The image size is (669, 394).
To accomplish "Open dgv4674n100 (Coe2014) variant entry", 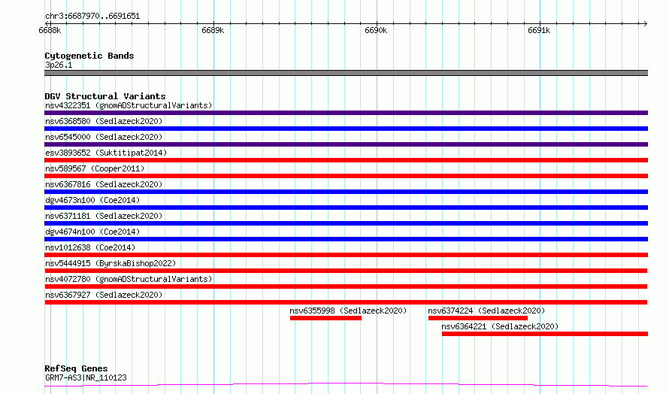I will 92,232.
